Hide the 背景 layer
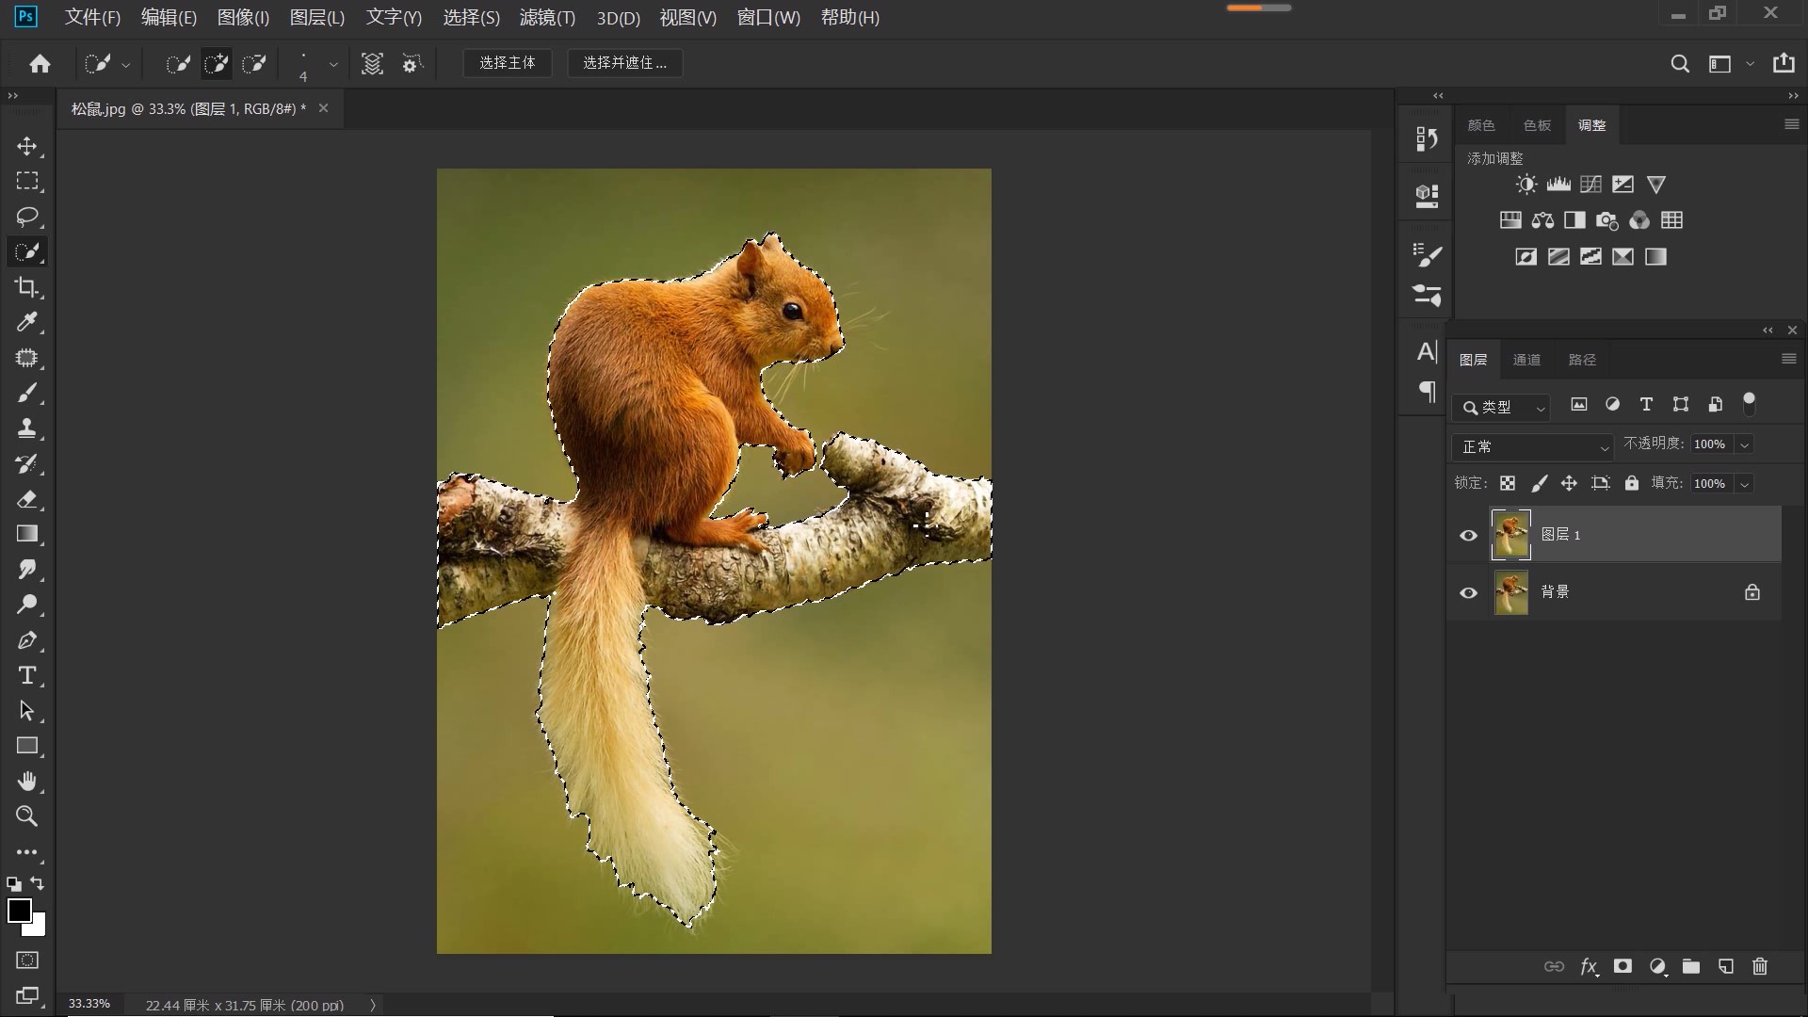This screenshot has height=1017, width=1808. tap(1468, 592)
